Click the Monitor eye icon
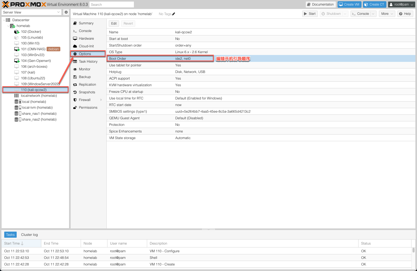Viewport: 417px width, 271px height. 75,69
